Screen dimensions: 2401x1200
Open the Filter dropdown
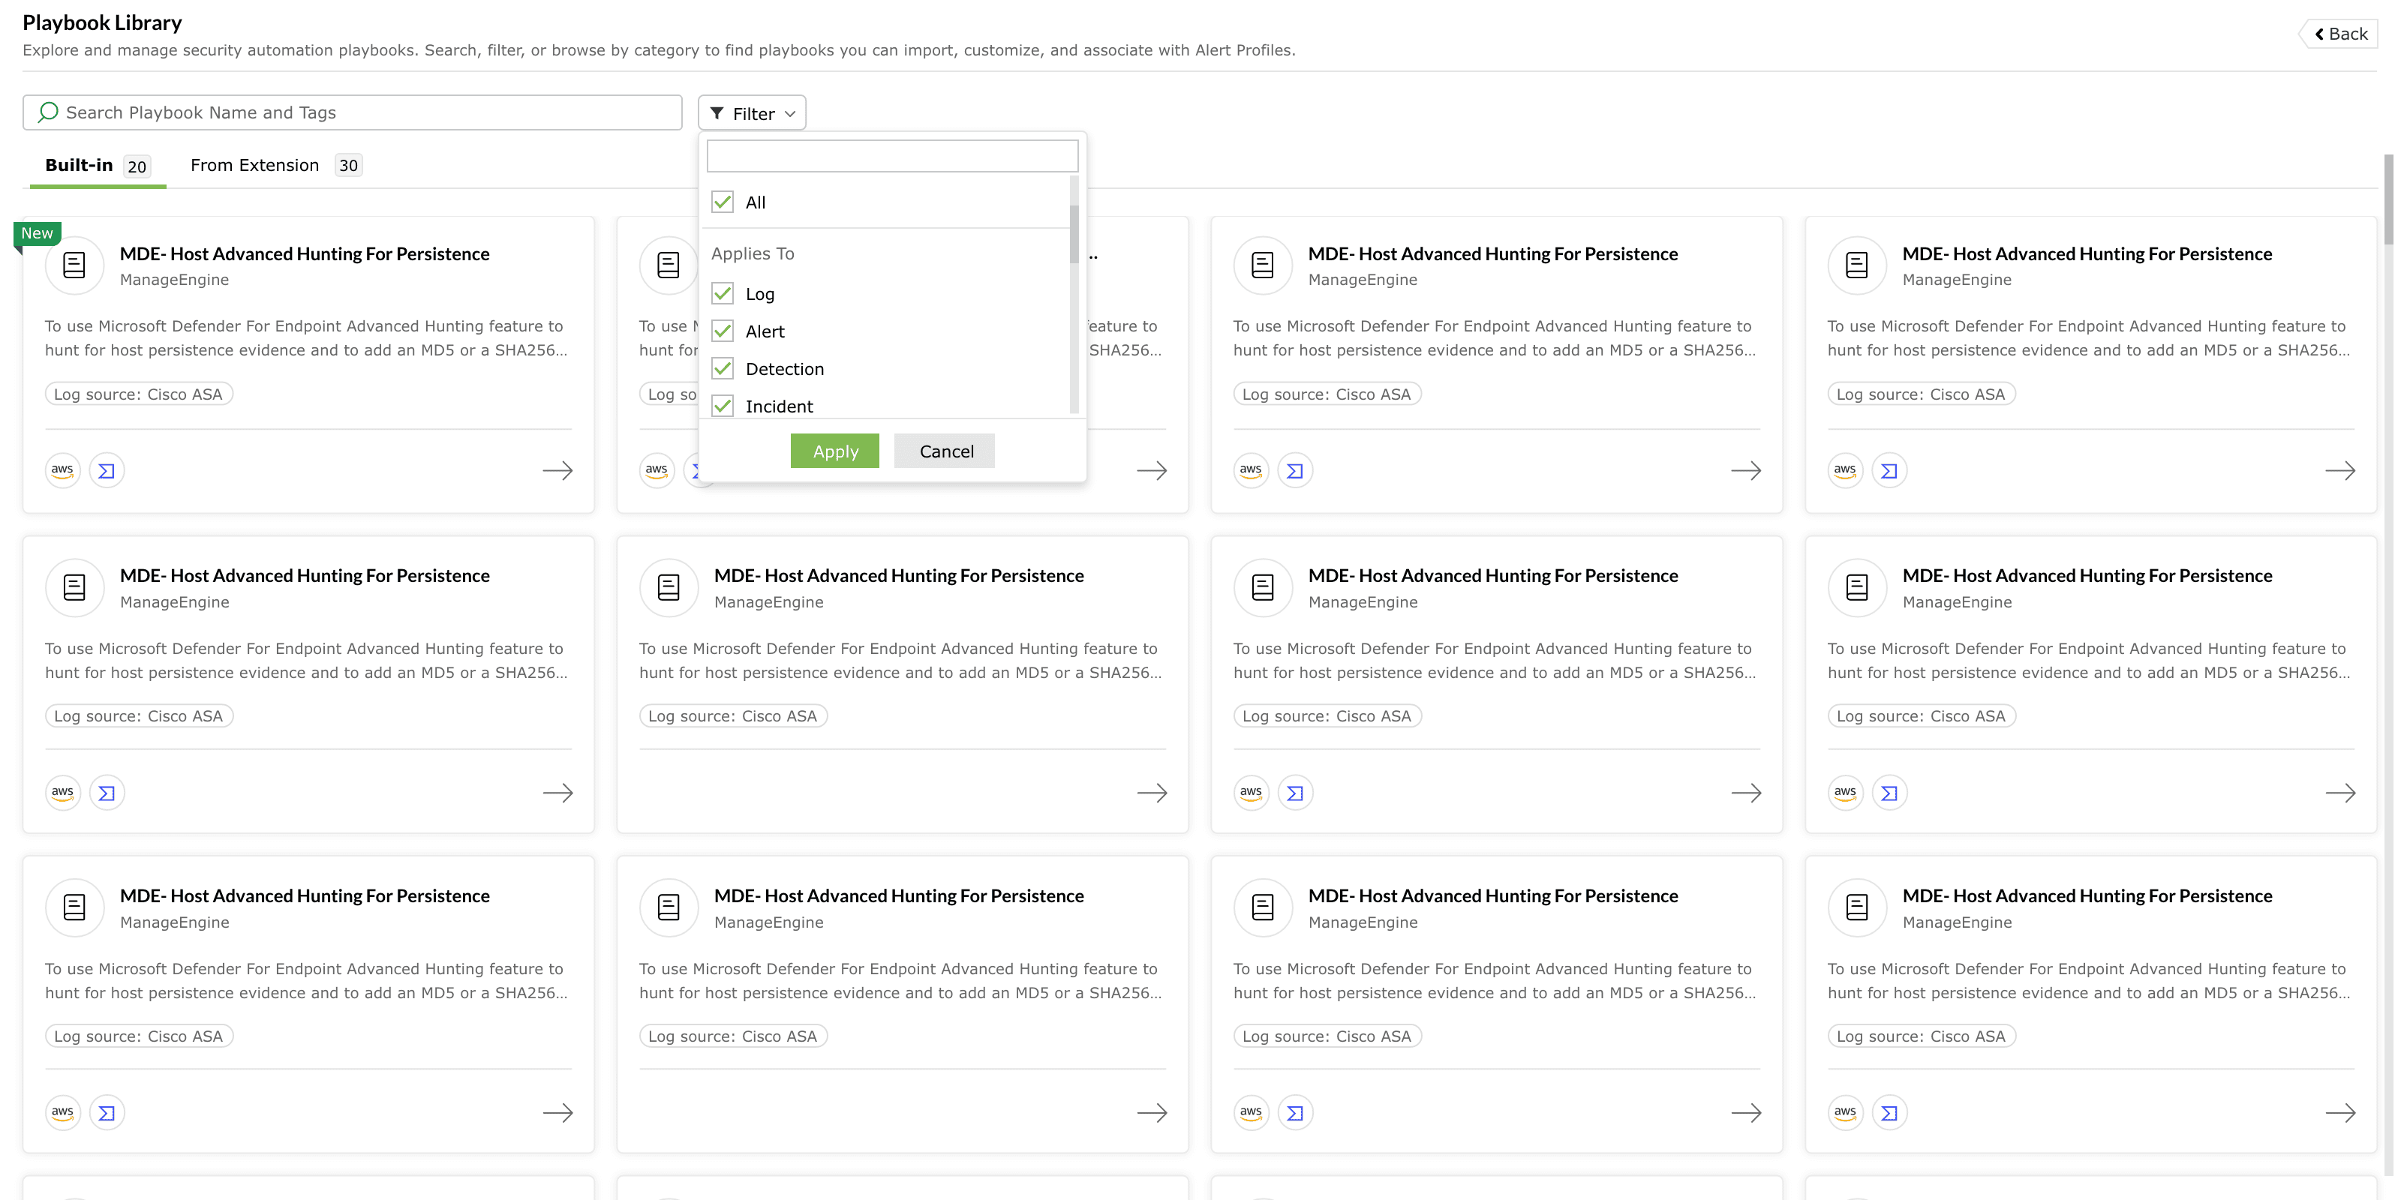point(751,112)
